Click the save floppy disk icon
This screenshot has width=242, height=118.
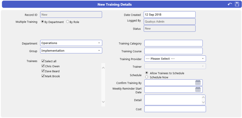tap(237, 4)
